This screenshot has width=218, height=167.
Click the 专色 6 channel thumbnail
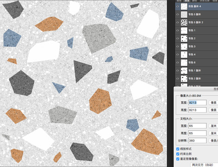pyautogui.click(x=184, y=63)
